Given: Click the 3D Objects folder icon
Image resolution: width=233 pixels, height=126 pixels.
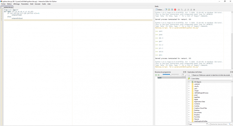Looking at the screenshot, I should pos(192,82).
